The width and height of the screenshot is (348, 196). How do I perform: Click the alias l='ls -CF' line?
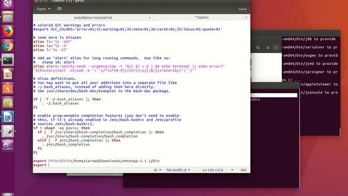(51, 50)
